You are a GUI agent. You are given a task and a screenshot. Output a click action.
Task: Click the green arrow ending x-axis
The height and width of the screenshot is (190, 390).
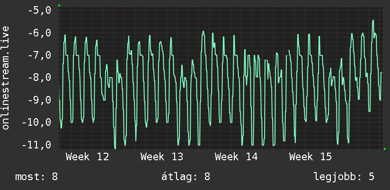(385, 149)
